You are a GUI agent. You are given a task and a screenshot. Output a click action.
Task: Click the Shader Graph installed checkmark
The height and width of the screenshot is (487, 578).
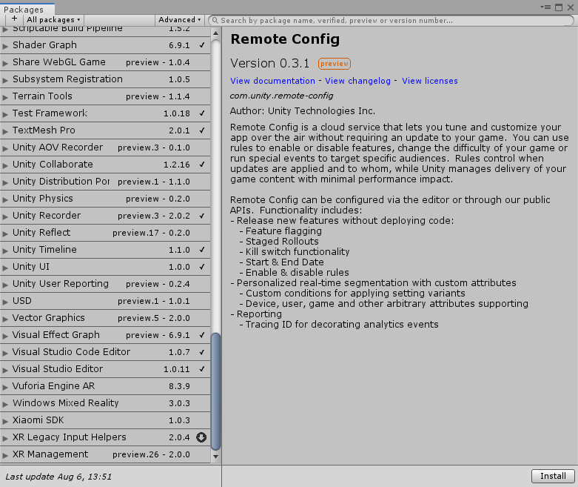pos(202,44)
